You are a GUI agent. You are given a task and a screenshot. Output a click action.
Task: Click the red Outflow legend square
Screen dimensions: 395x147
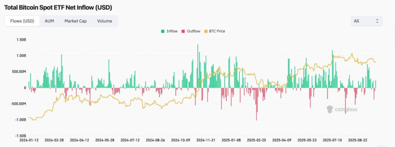183,32
